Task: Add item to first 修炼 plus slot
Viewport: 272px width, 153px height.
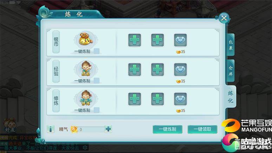Action: (x=135, y=99)
